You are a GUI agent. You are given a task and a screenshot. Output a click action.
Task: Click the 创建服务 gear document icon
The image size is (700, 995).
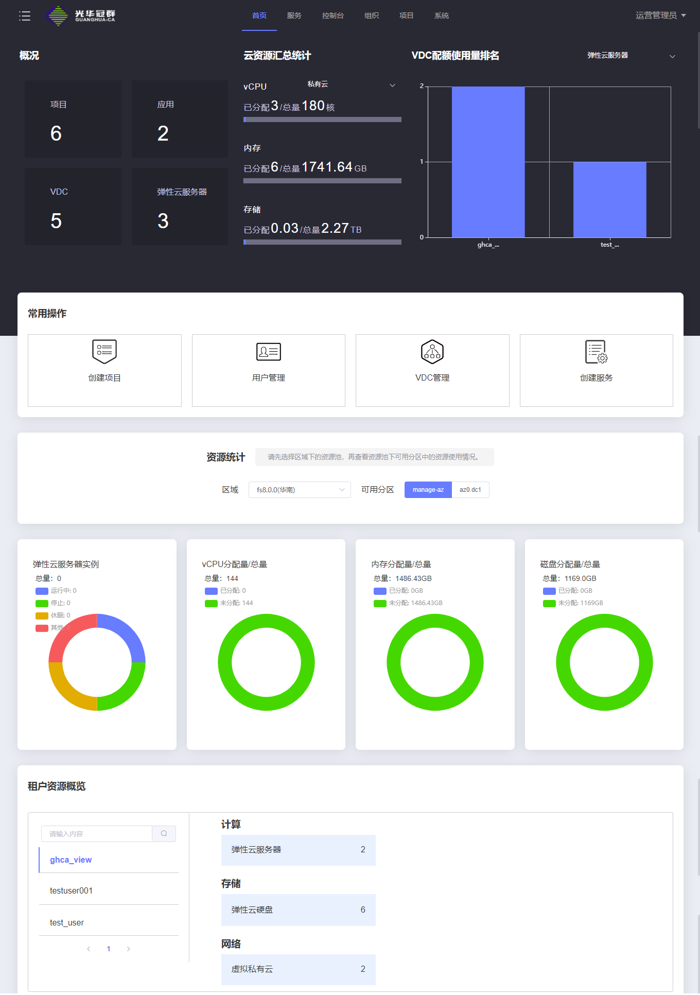[x=596, y=352]
